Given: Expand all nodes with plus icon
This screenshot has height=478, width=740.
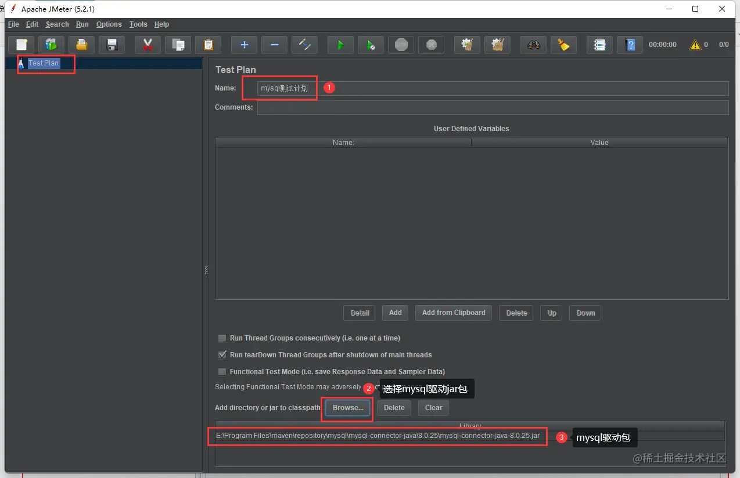Looking at the screenshot, I should (x=245, y=45).
